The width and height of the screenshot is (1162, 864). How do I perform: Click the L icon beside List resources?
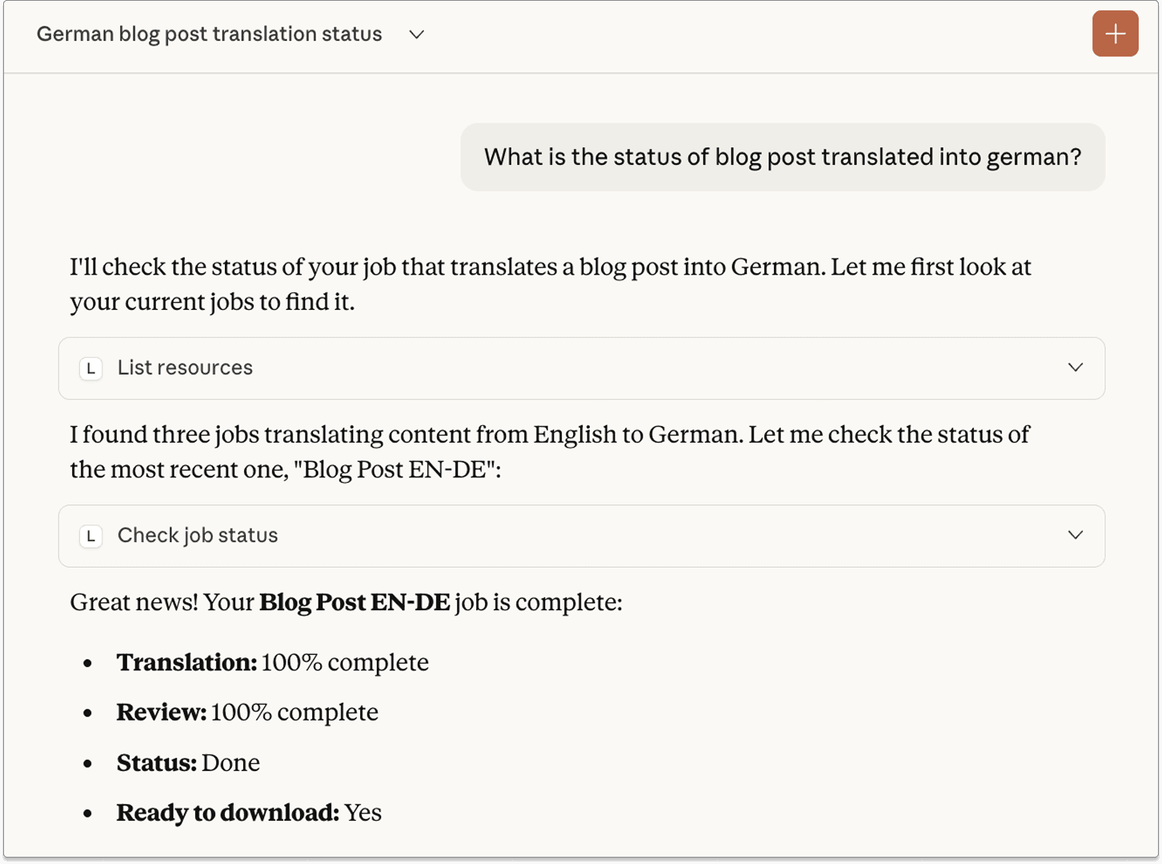coord(90,368)
